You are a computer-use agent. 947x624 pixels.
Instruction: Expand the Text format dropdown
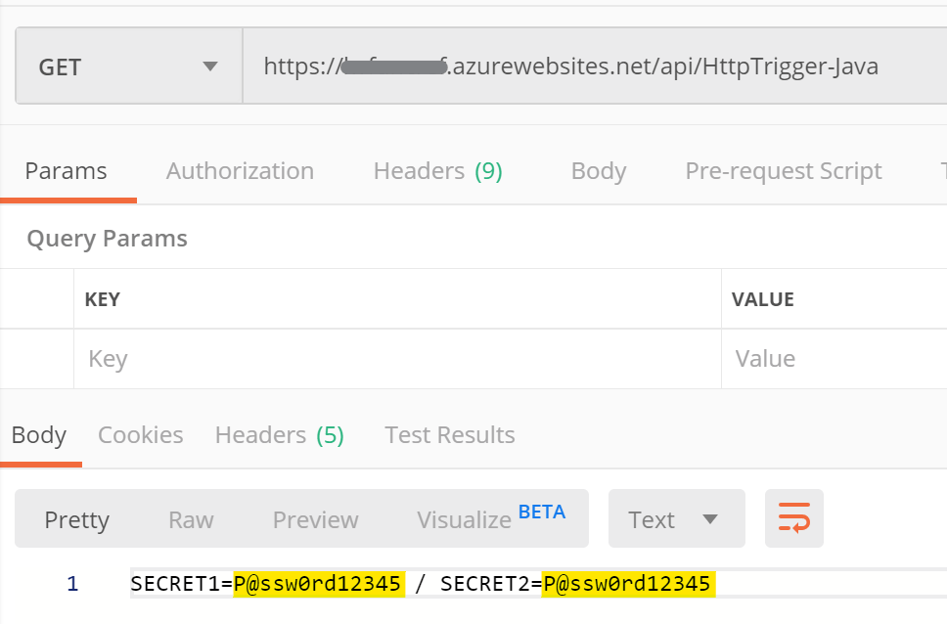click(x=676, y=519)
